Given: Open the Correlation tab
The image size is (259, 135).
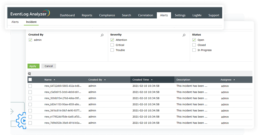Looking at the screenshot, I should (146, 15).
